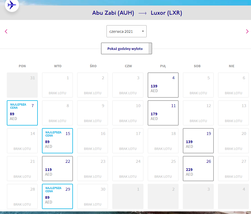This screenshot has width=251, height=214.
Task: Toggle the switch on Pokaż godziny wylotu
Action: tap(150, 48)
